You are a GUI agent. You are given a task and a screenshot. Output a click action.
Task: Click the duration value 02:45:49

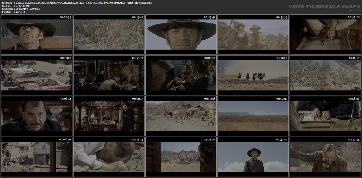pyautogui.click(x=20, y=12)
